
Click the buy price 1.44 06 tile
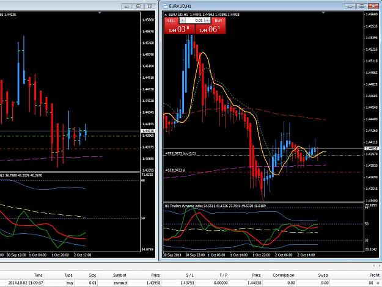point(210,29)
